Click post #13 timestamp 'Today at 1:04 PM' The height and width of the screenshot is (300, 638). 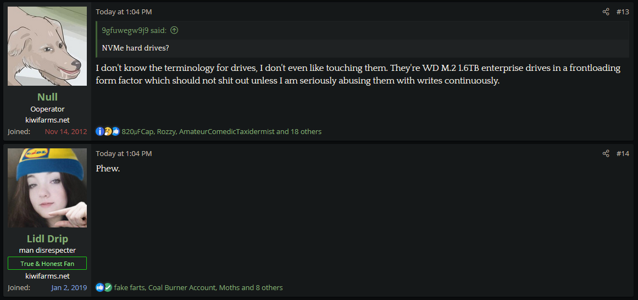(124, 12)
